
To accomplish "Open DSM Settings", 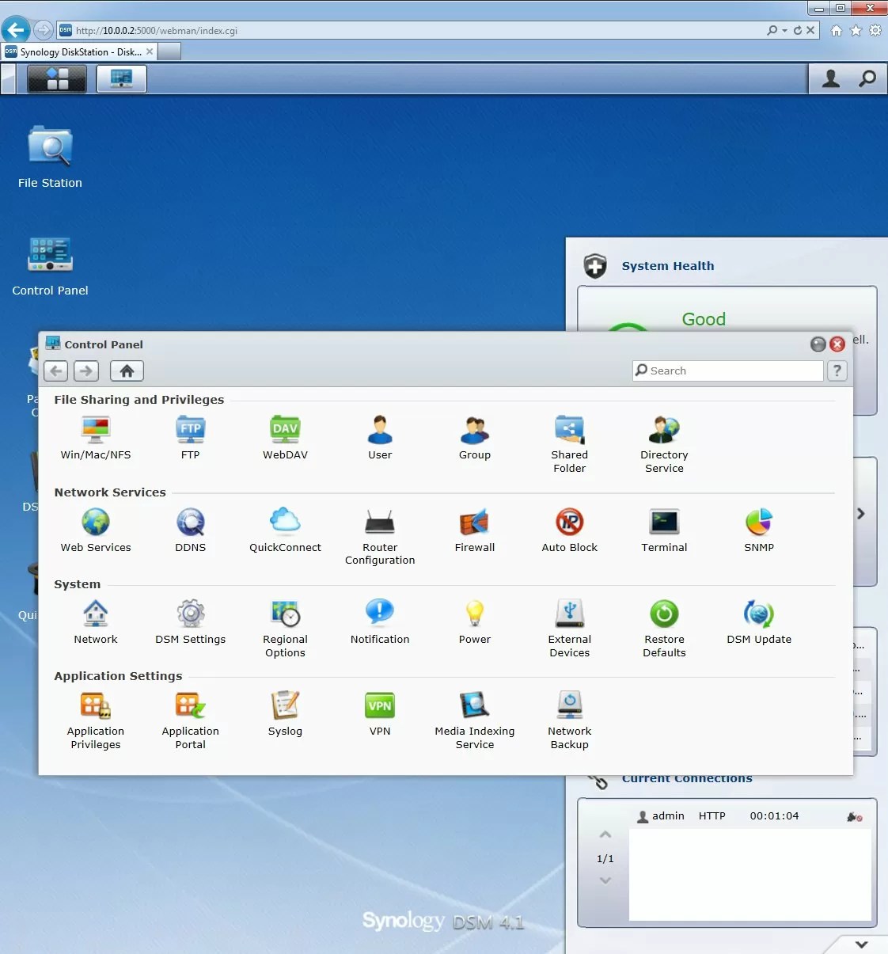I will (191, 621).
